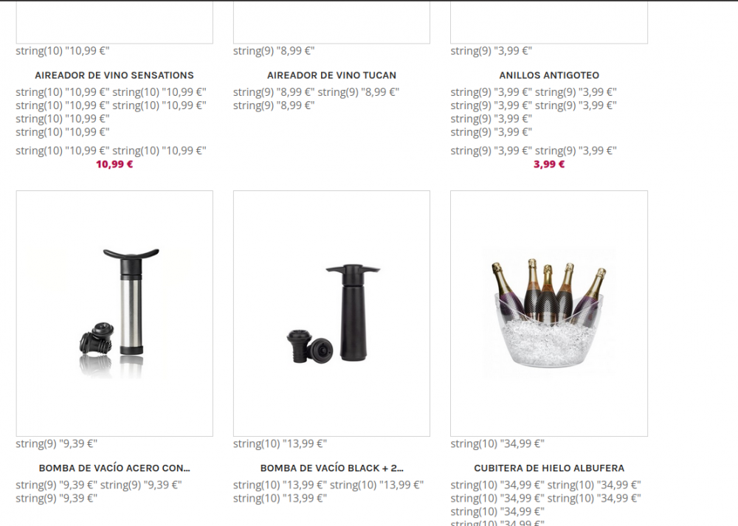Open the BOMBA DE VACÍO BLACK + 2... link
This screenshot has width=738, height=526.
[331, 468]
